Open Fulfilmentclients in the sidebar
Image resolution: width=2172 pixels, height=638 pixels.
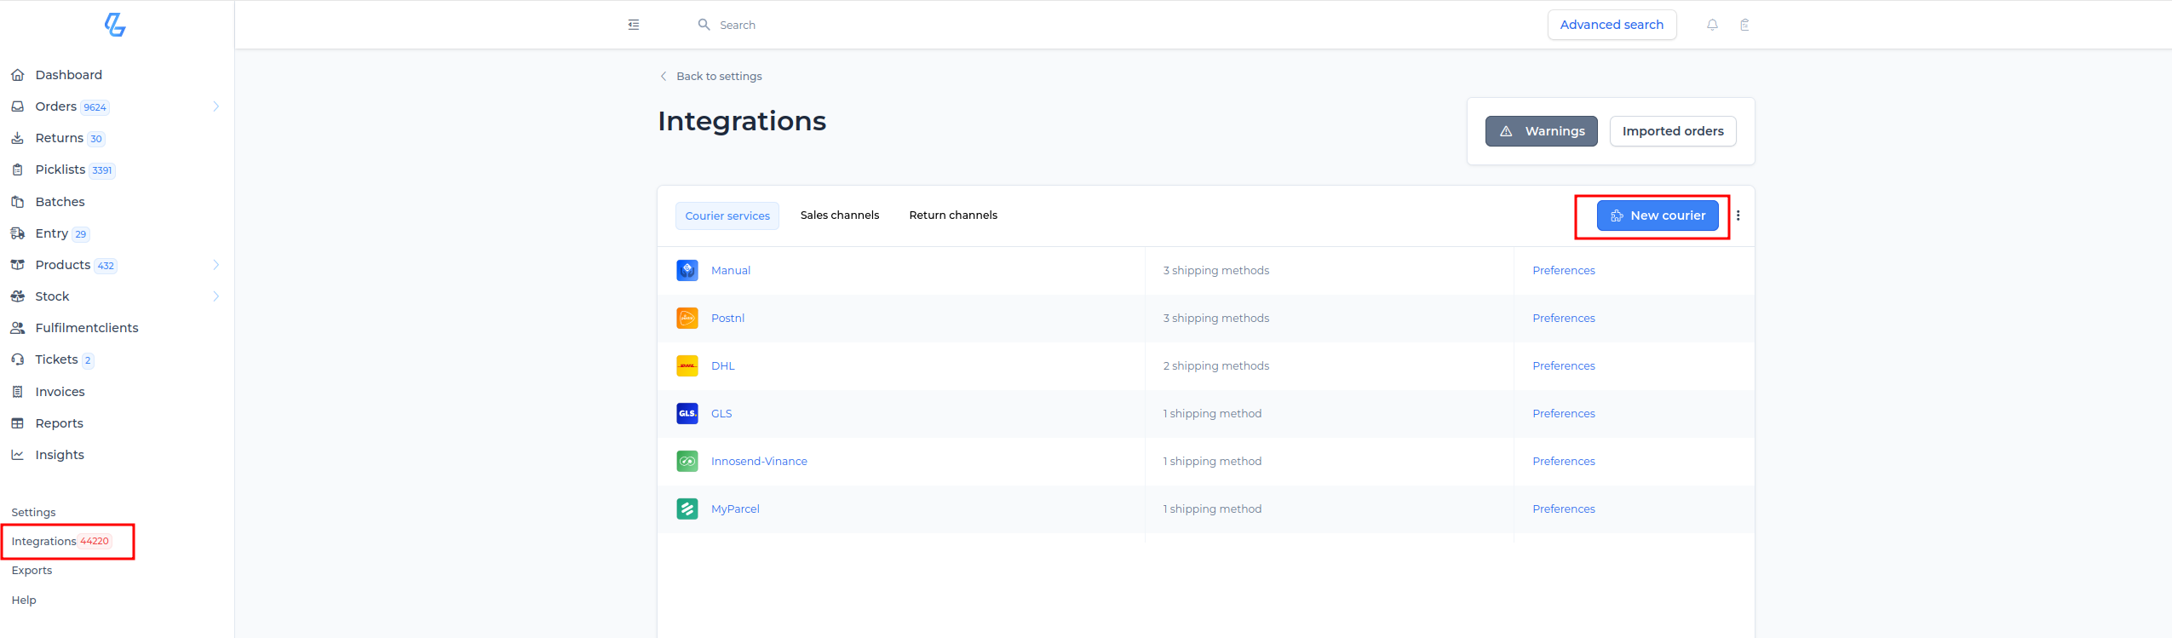point(86,328)
